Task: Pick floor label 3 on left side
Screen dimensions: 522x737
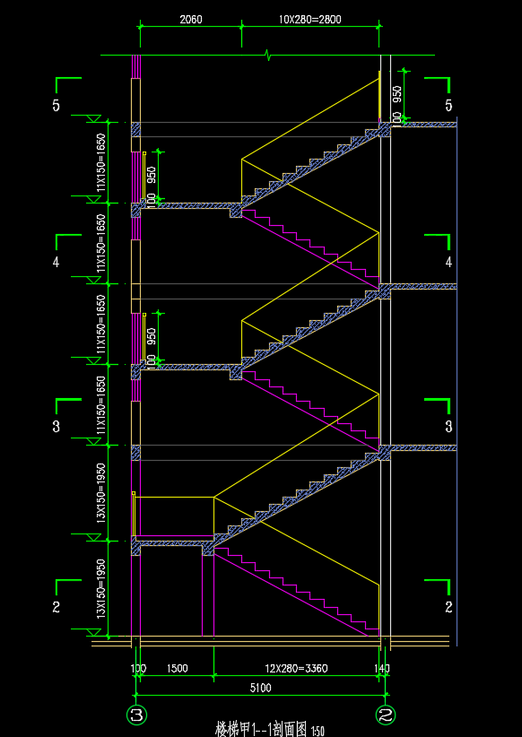Action: (x=57, y=427)
